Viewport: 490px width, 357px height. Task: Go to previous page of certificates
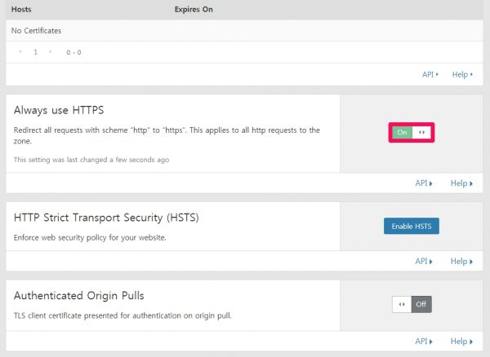pyautogui.click(x=20, y=52)
